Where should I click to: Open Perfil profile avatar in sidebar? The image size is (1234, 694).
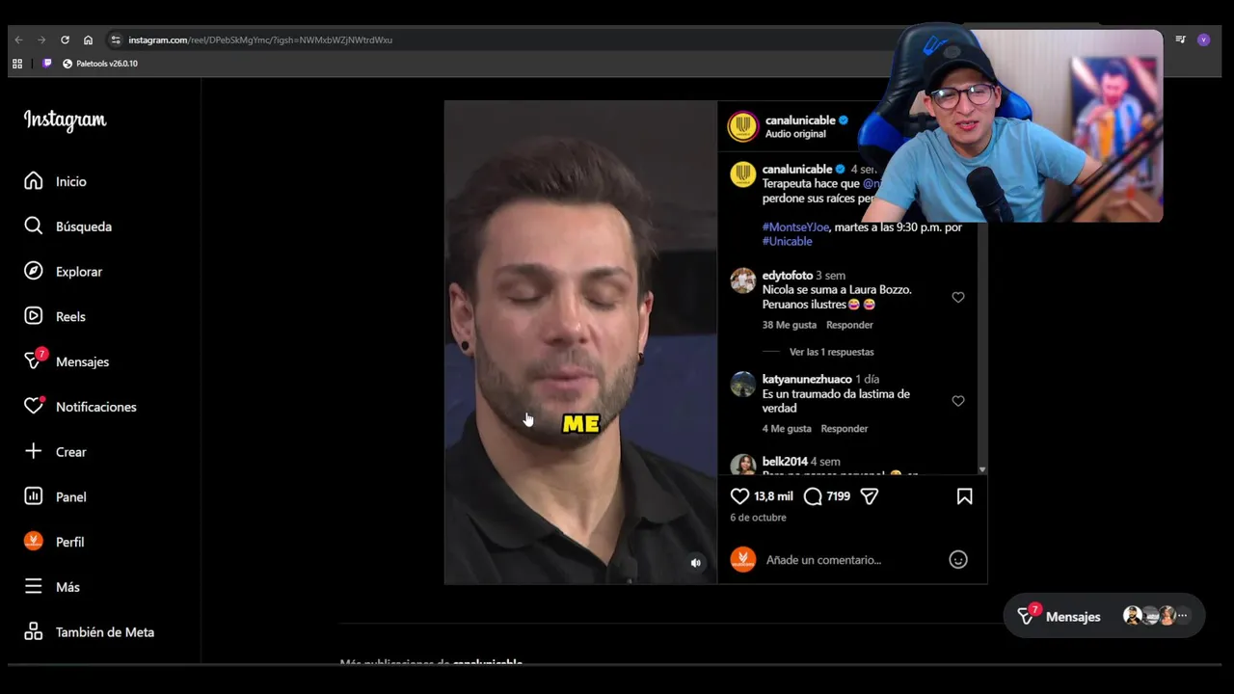tap(34, 542)
